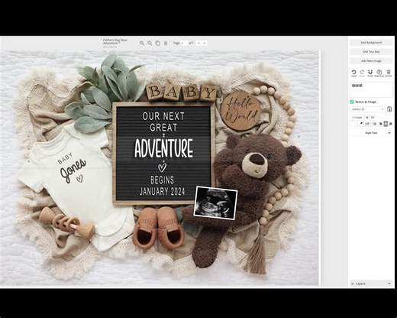Viewport: 397px width, 318px height.
Task: Select the Jones script text on the onesie
Action: [x=73, y=170]
